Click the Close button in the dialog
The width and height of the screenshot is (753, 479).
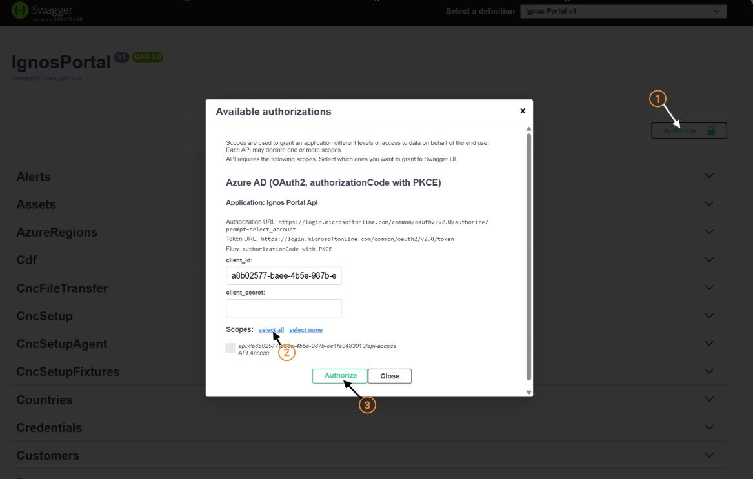[x=390, y=376]
